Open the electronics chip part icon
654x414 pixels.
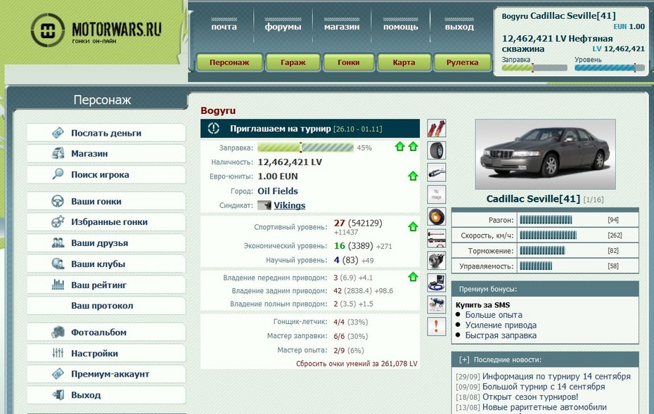(x=436, y=283)
